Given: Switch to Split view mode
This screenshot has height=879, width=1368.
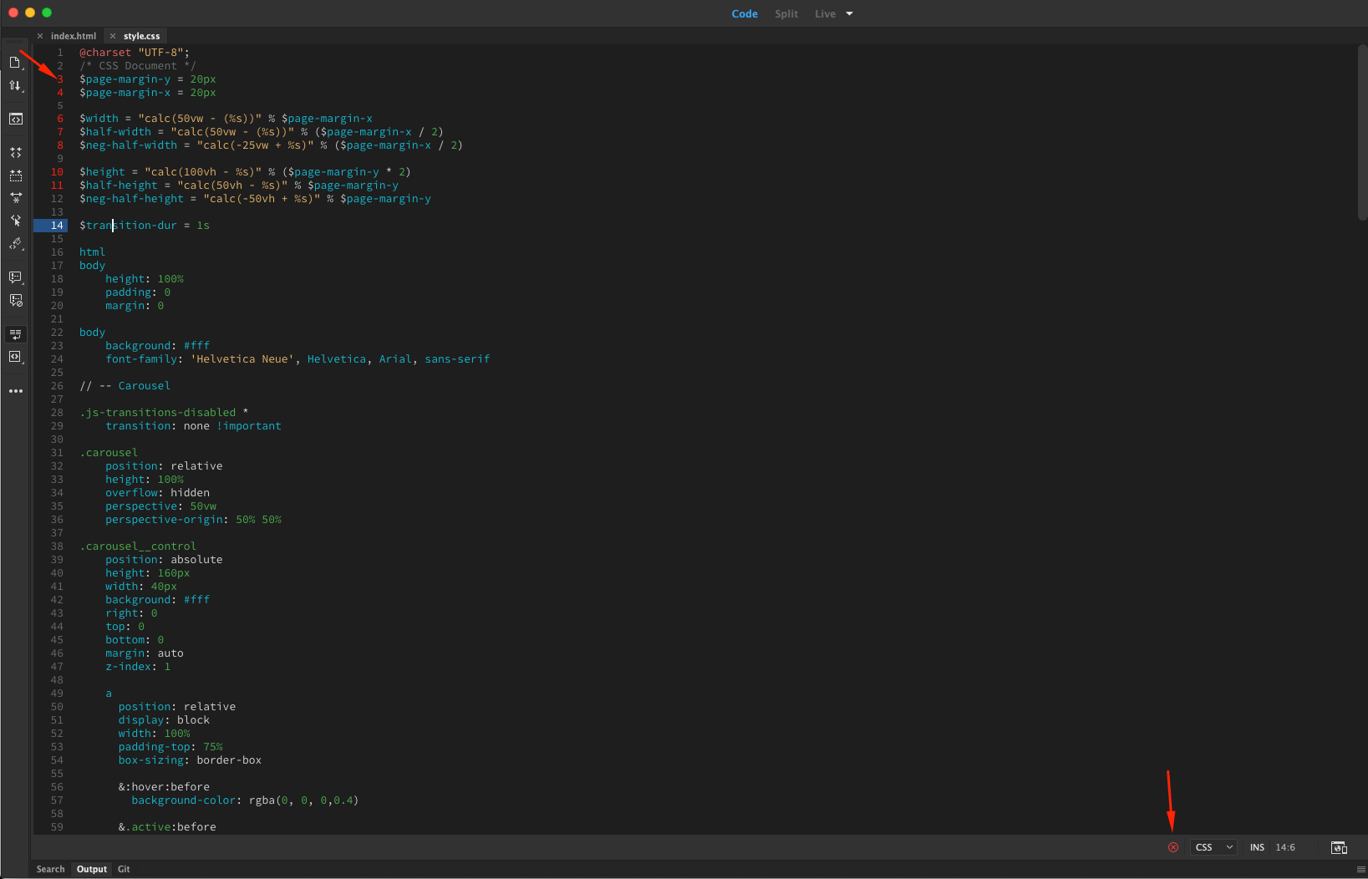Looking at the screenshot, I should click(786, 13).
